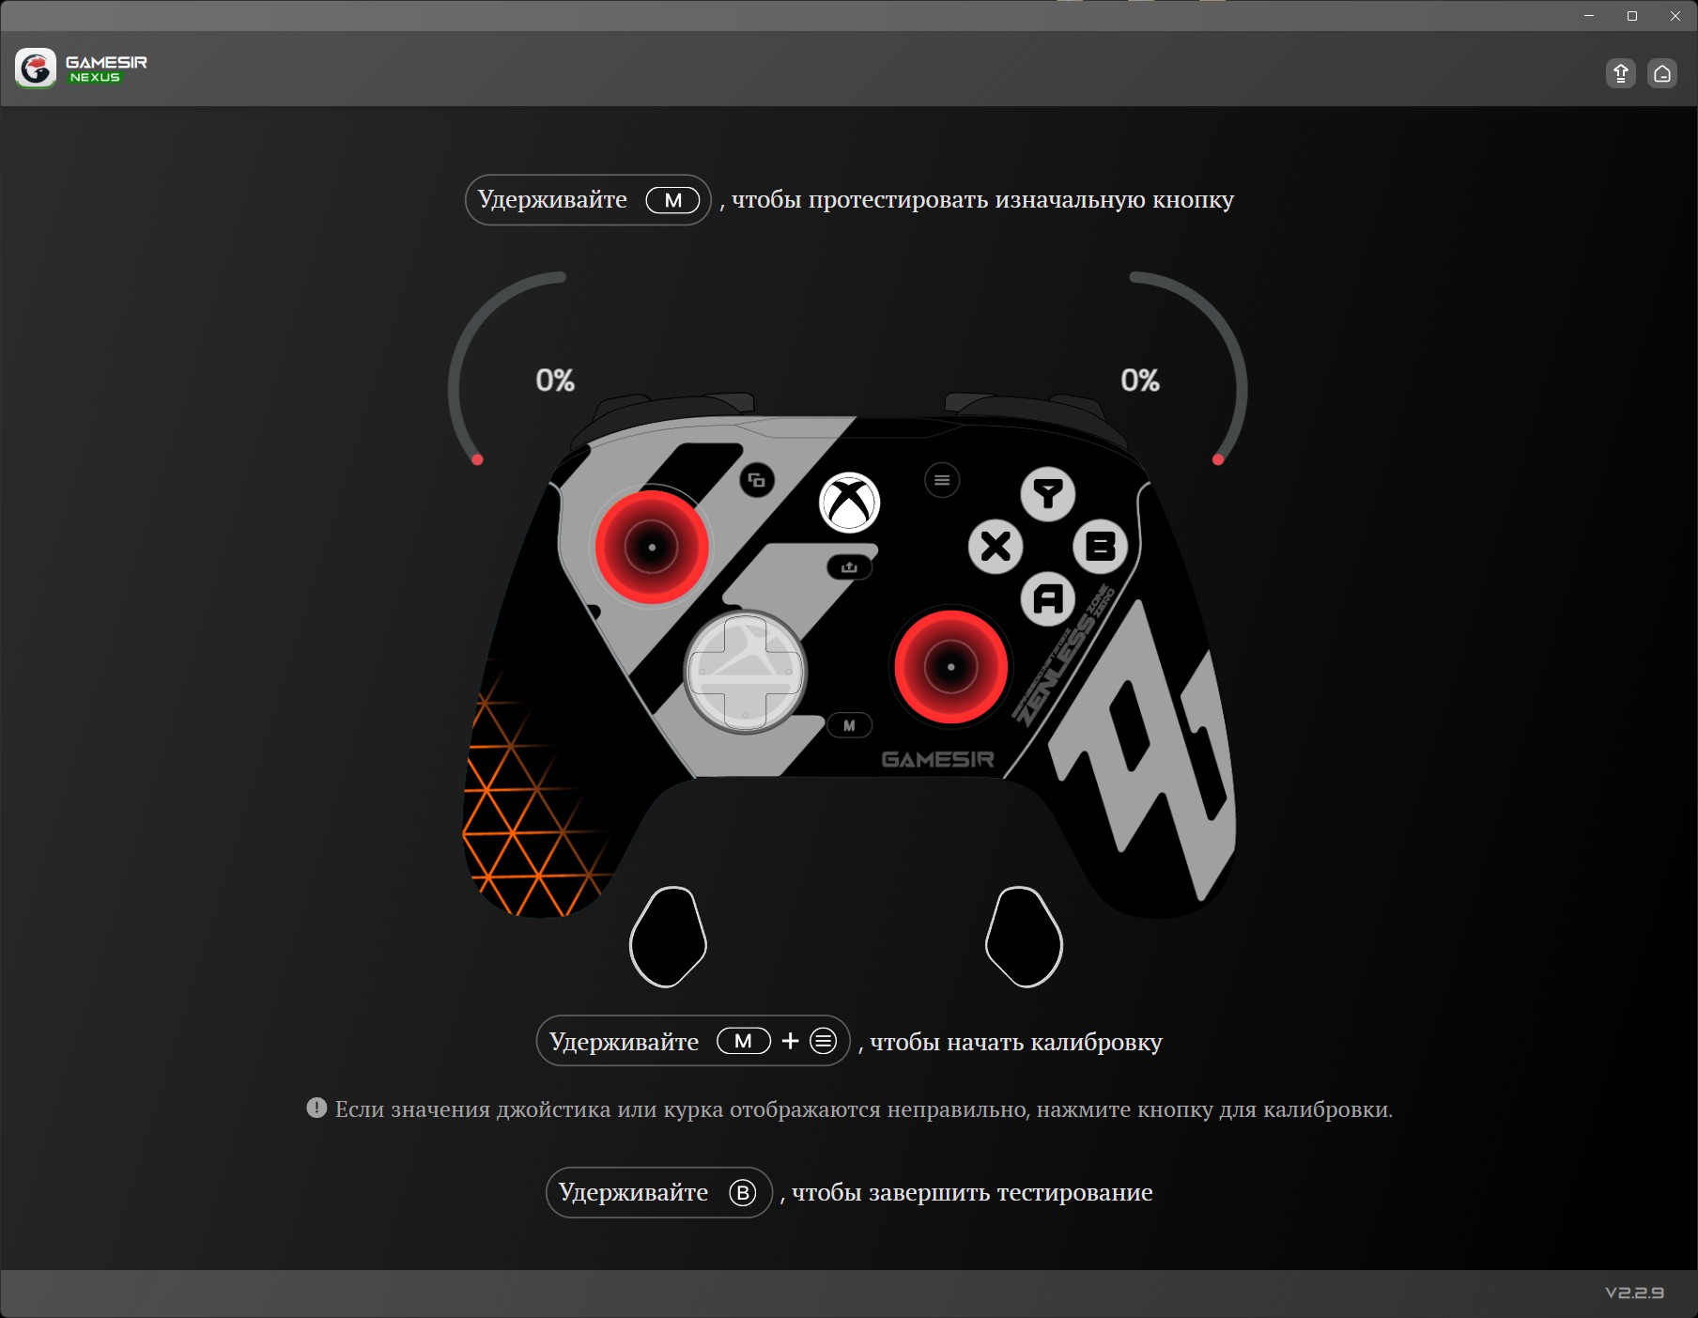The height and width of the screenshot is (1318, 1698).
Task: Close the GameSir Nexus window
Action: click(x=1675, y=16)
